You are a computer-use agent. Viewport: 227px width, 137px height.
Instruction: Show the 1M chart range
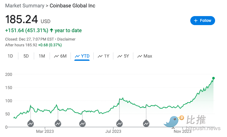click(x=42, y=56)
